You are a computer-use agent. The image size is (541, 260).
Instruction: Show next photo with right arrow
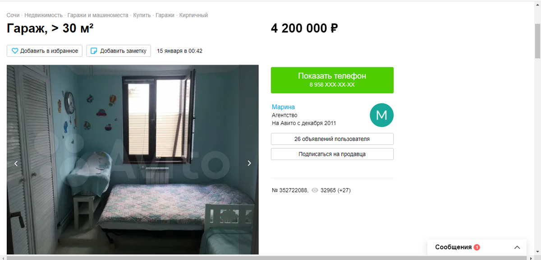click(249, 163)
